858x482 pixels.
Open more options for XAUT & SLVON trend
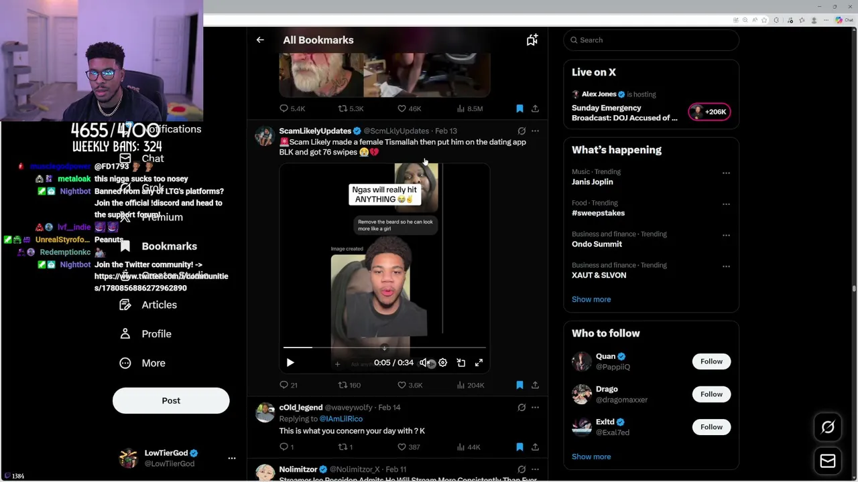tap(726, 266)
